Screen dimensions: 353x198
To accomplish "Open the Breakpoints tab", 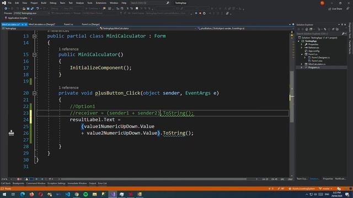I will (18, 183).
